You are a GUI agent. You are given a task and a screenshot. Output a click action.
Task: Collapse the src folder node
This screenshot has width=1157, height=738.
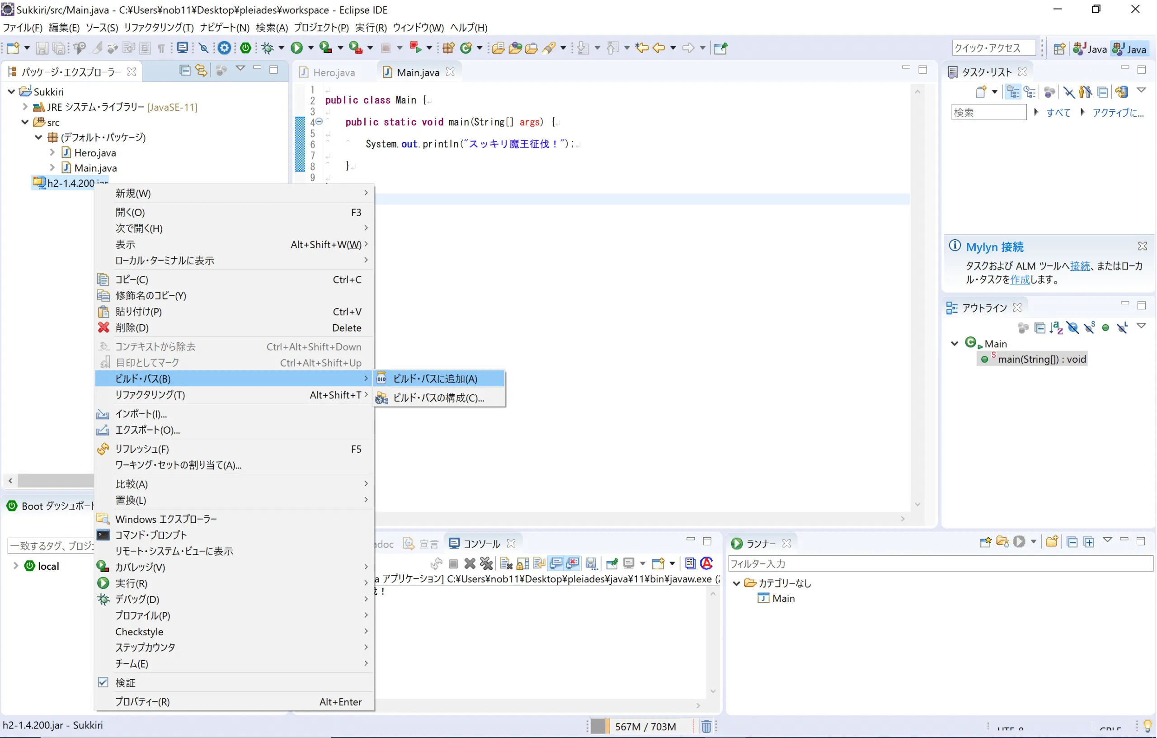coord(25,122)
